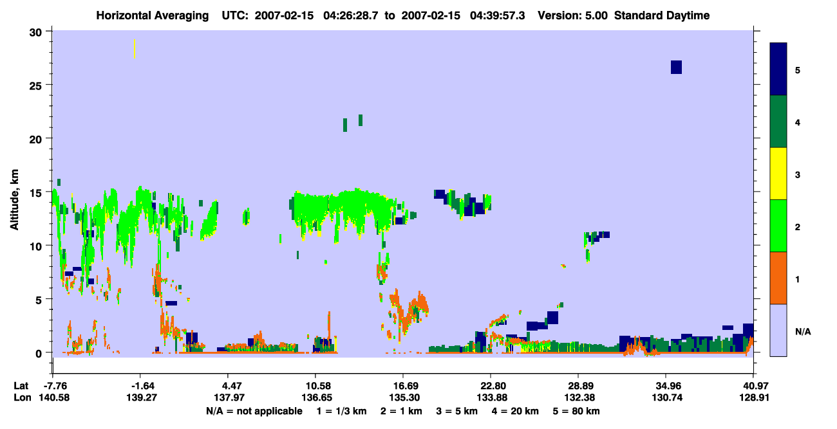Click the y-axis tick label 10
The height and width of the screenshot is (429, 837).
[36, 246]
